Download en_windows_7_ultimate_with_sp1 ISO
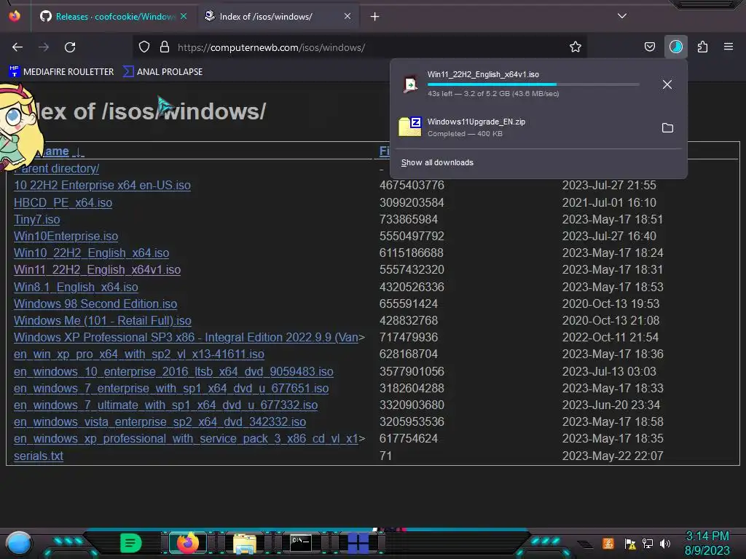This screenshot has height=559, width=746. tap(165, 405)
